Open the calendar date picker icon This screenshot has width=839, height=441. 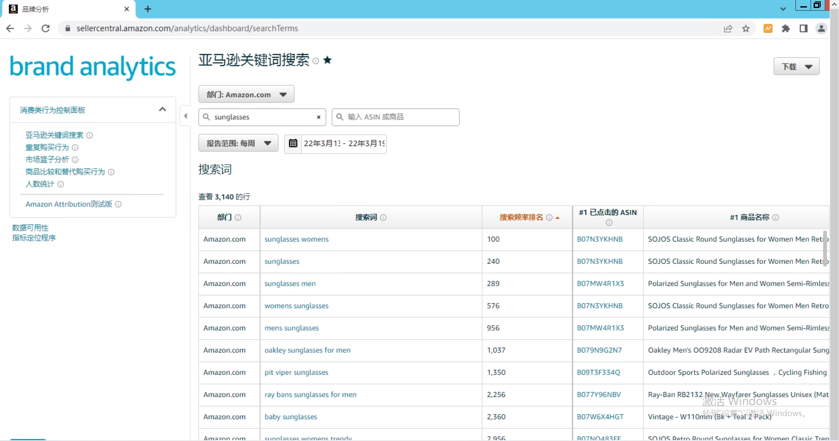[x=293, y=143]
